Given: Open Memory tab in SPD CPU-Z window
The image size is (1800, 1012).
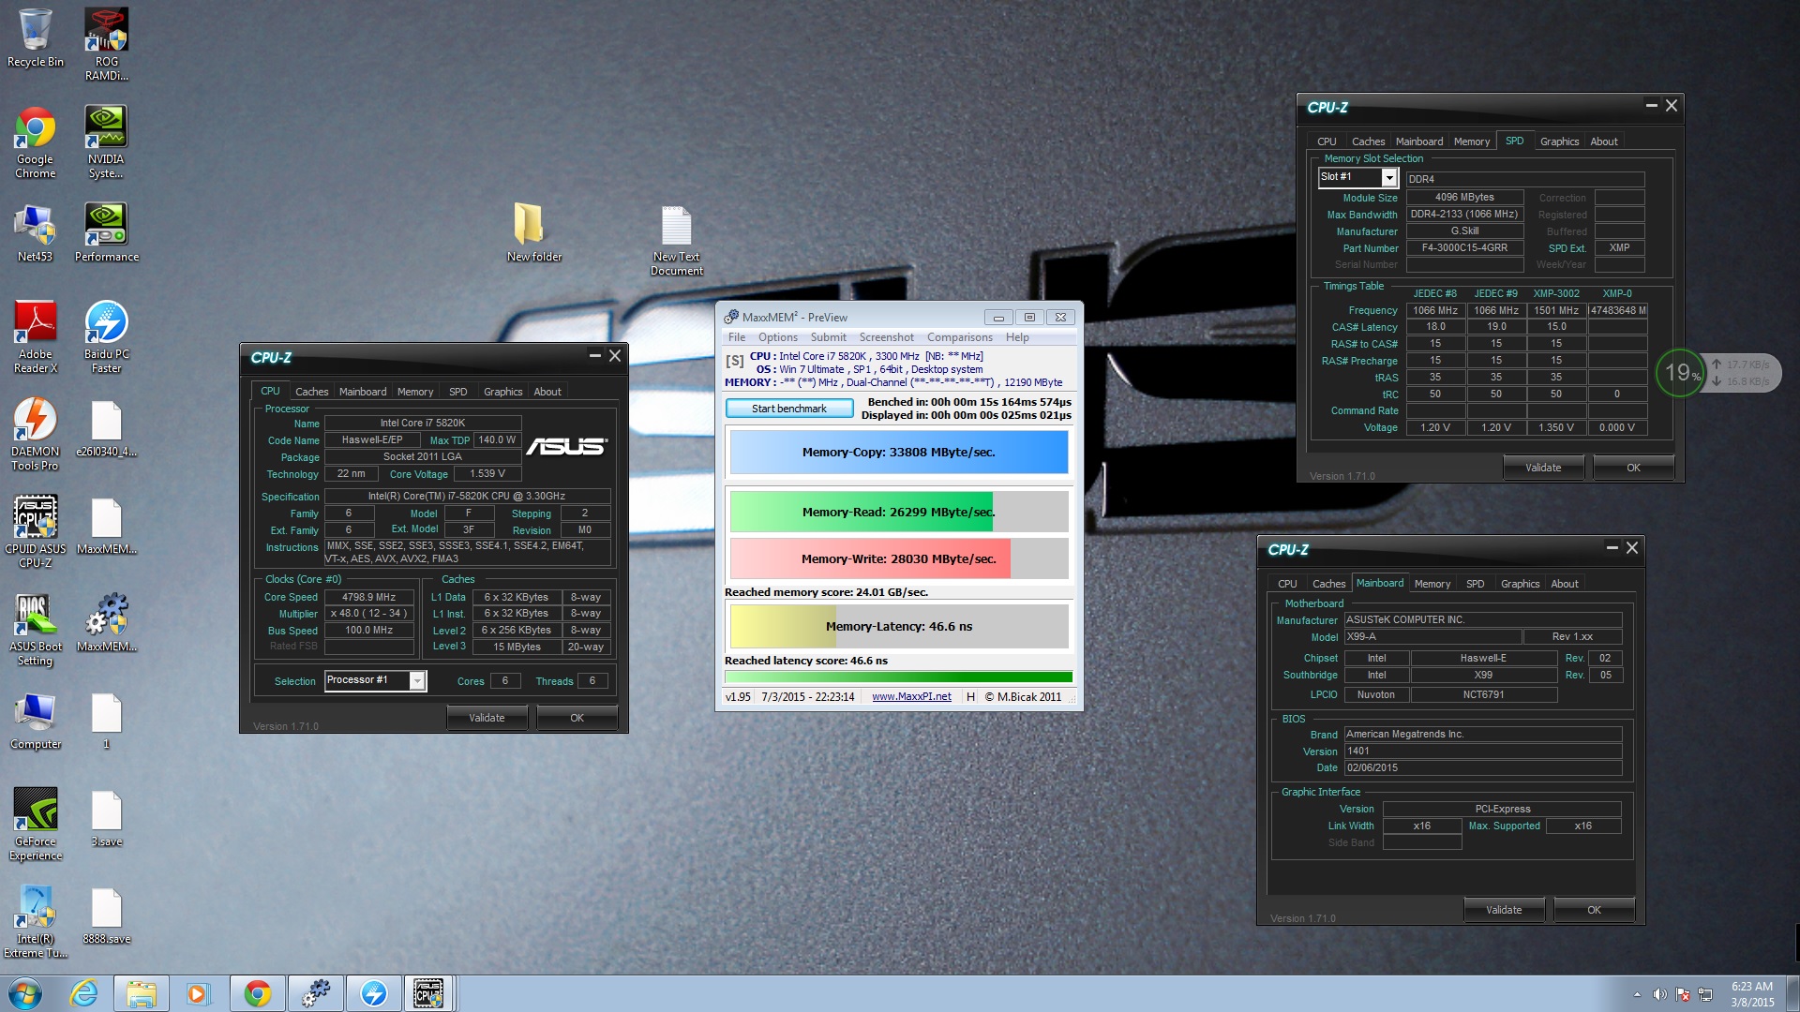Looking at the screenshot, I should [1471, 141].
